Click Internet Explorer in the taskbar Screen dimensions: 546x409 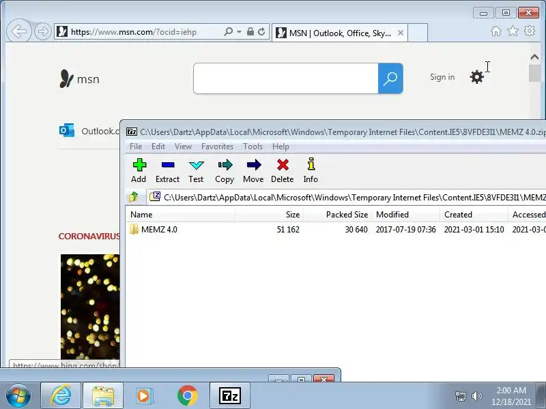click(x=61, y=396)
